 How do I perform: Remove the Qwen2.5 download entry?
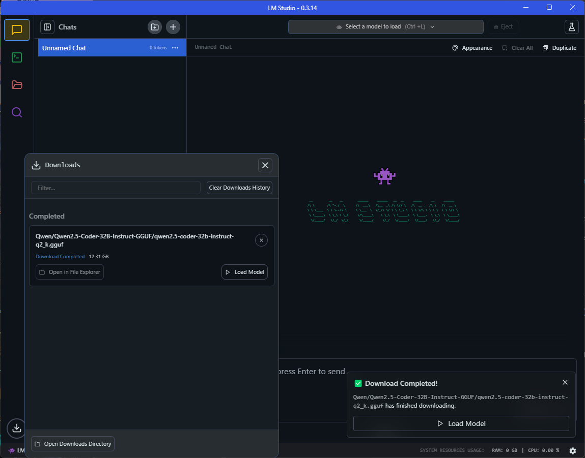coord(262,240)
